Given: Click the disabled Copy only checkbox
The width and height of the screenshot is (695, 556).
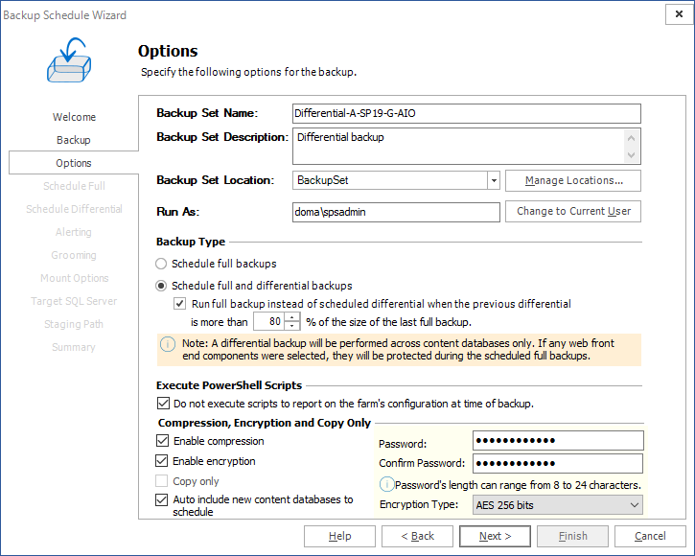Looking at the screenshot, I should pos(161,480).
